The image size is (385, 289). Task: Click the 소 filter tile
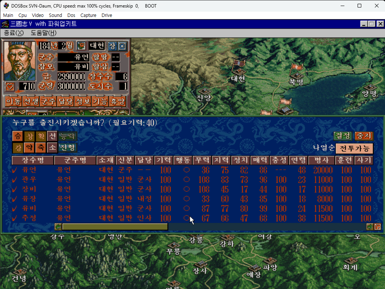(x=52, y=147)
